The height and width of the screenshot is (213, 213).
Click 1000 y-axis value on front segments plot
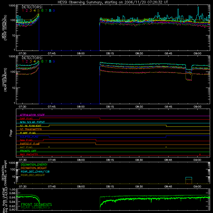pos(12,6)
